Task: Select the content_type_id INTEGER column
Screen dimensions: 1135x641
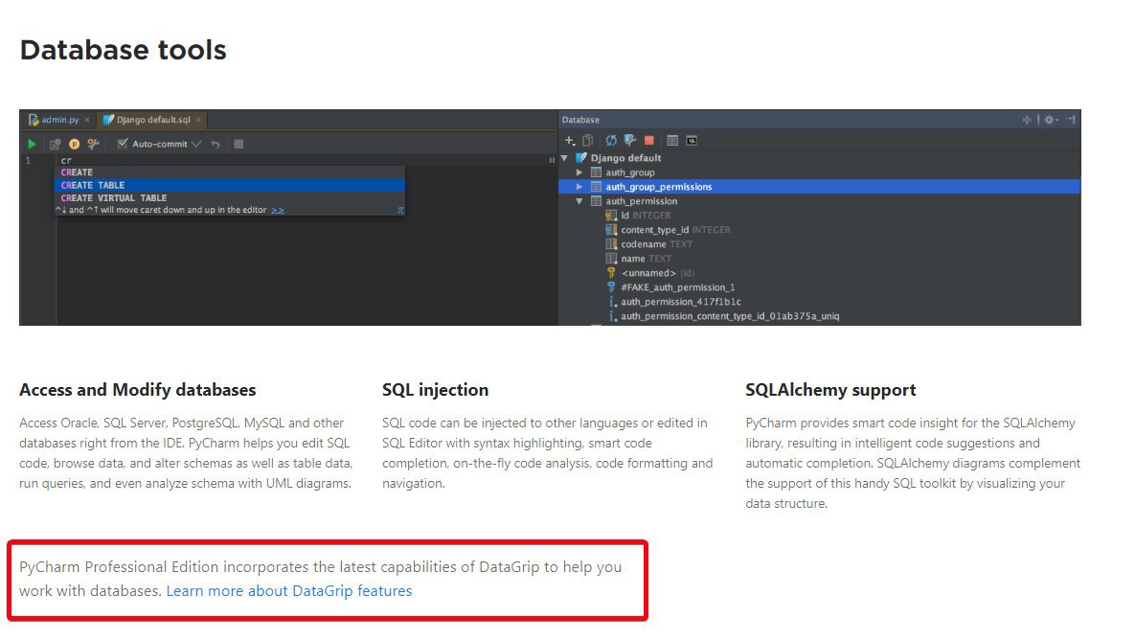Action: pos(675,230)
